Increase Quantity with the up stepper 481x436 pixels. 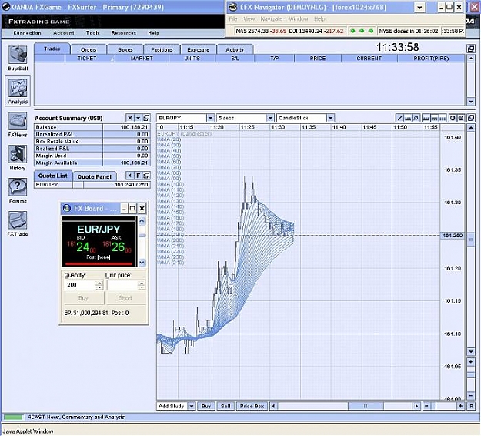[x=99, y=283]
